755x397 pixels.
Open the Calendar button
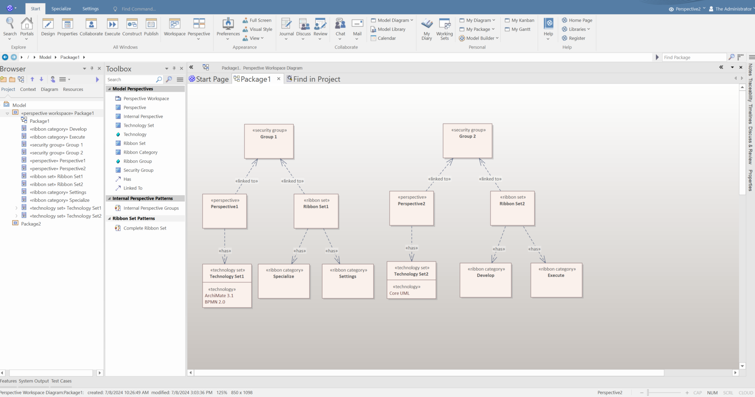tap(383, 38)
